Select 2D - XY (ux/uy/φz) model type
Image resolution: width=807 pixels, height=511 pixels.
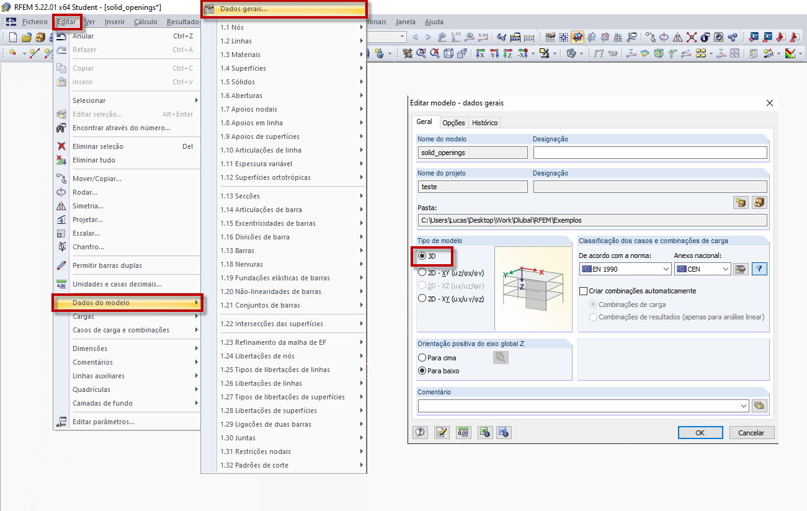422,299
